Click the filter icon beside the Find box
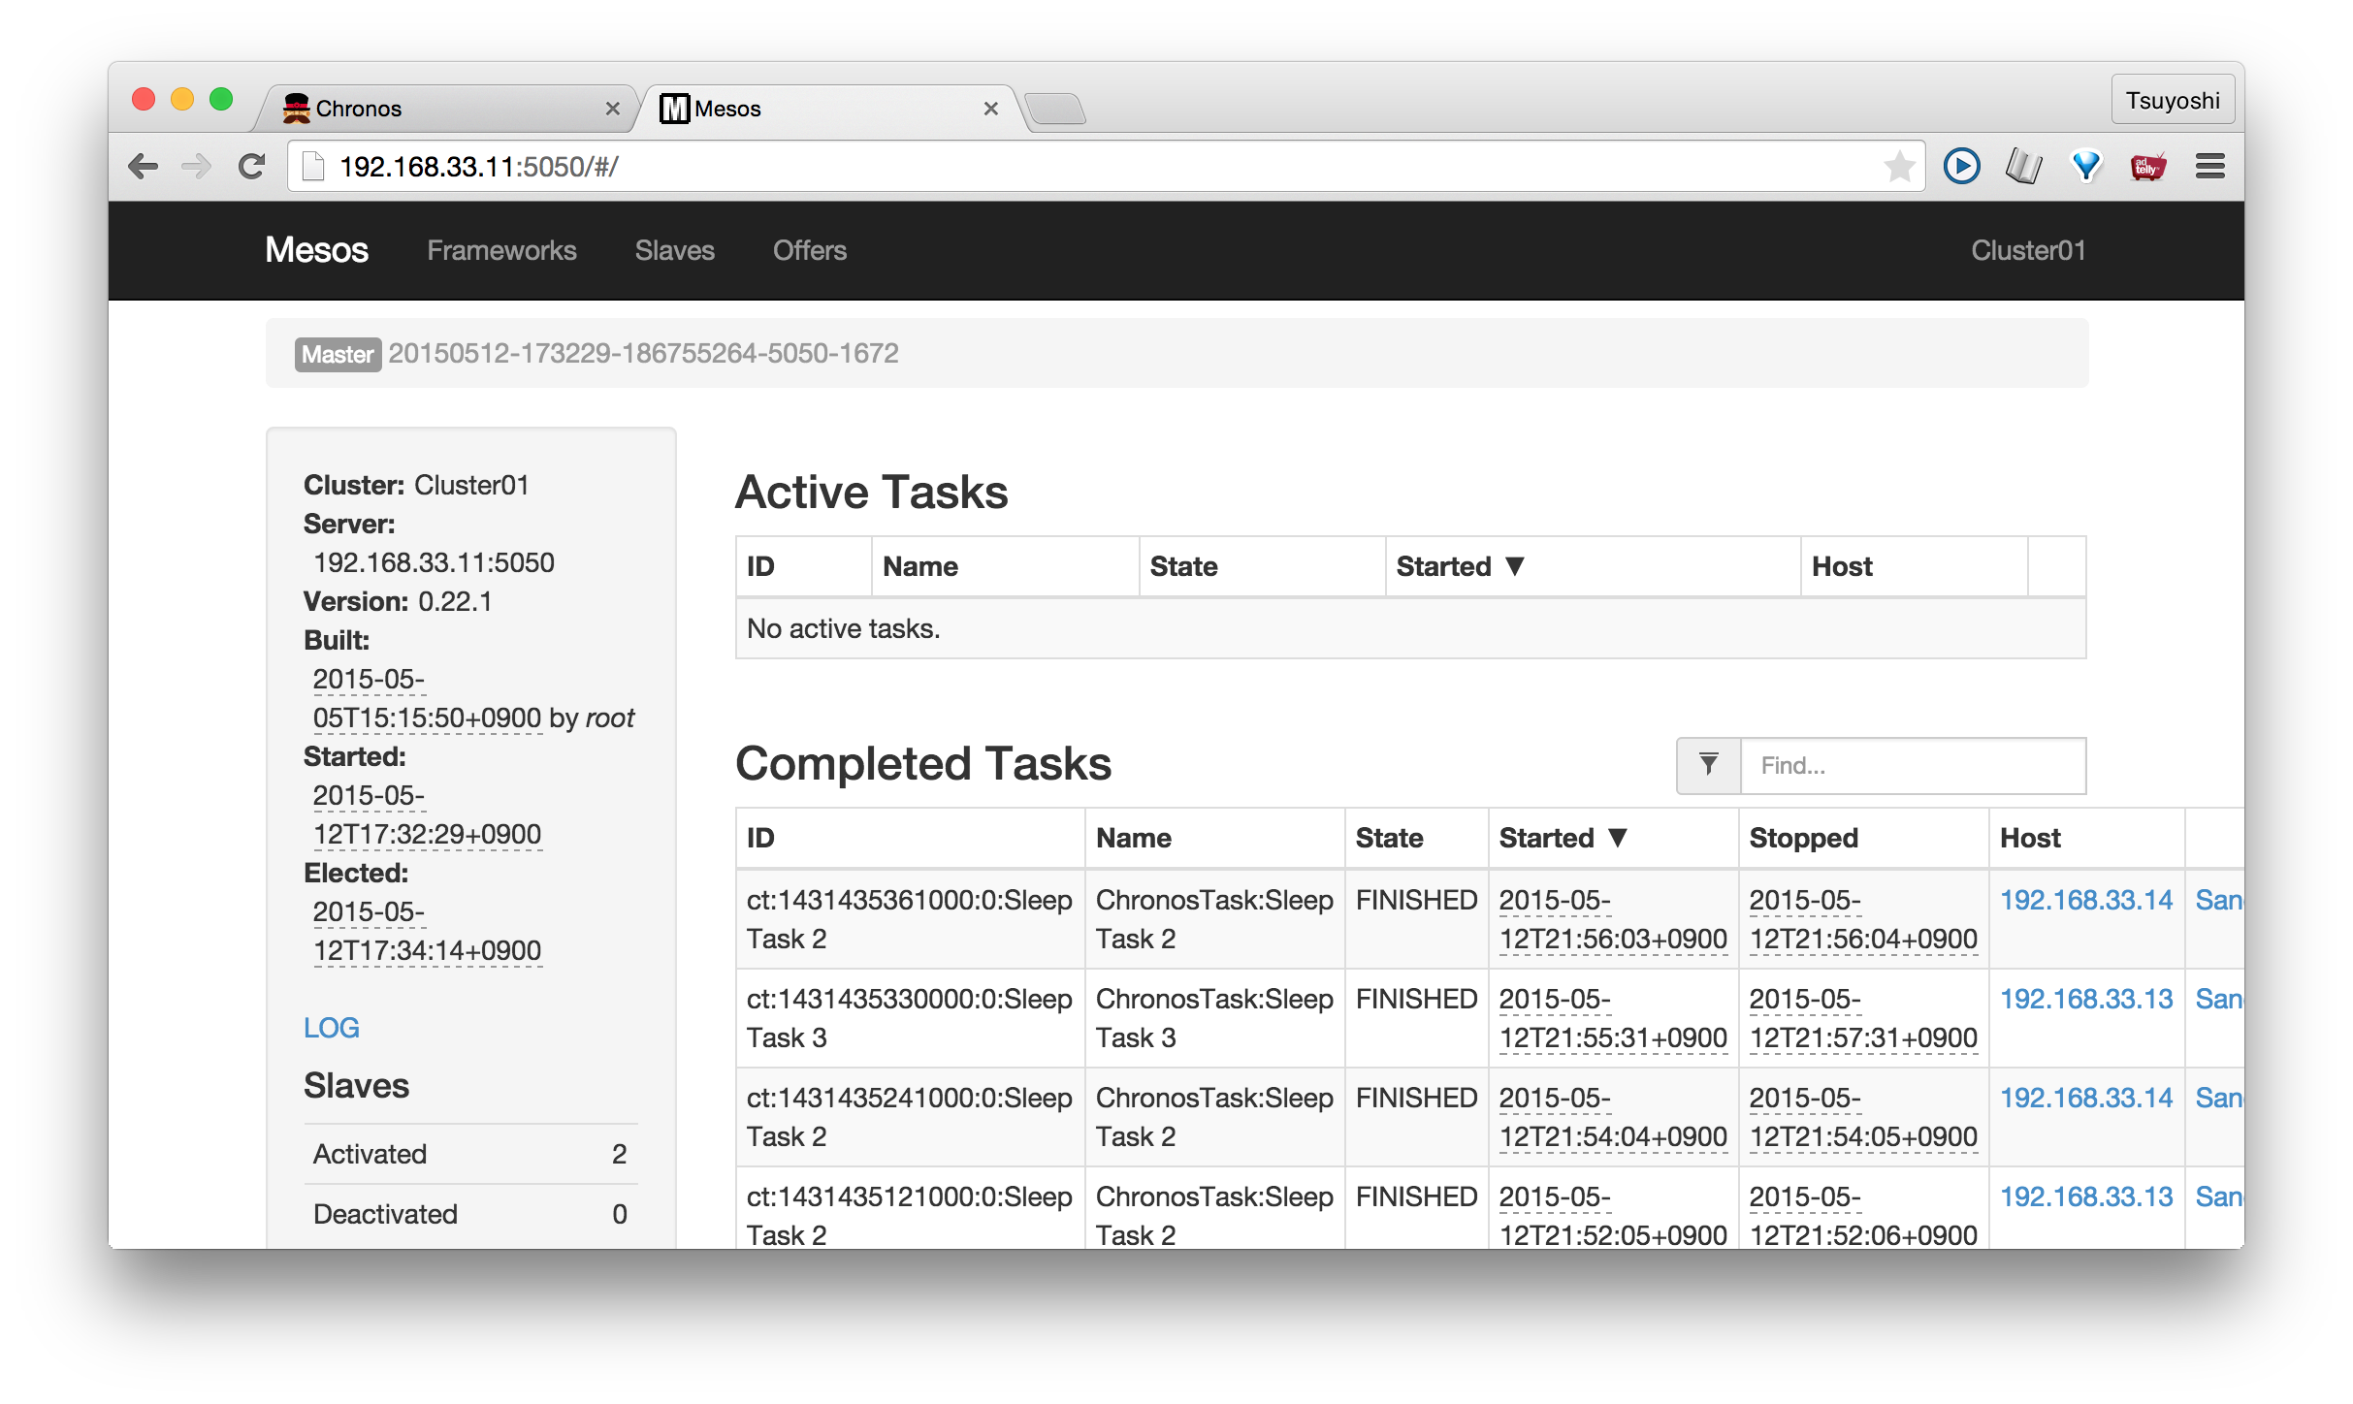 pyautogui.click(x=1708, y=765)
